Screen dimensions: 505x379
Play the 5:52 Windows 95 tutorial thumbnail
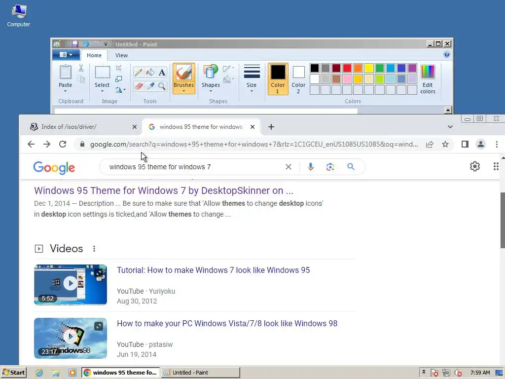click(x=71, y=285)
